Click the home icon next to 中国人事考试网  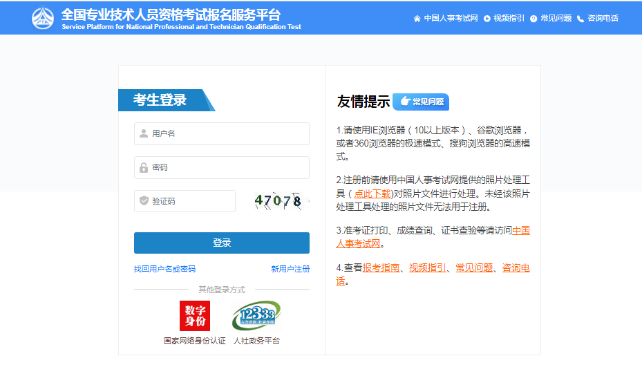tap(417, 19)
